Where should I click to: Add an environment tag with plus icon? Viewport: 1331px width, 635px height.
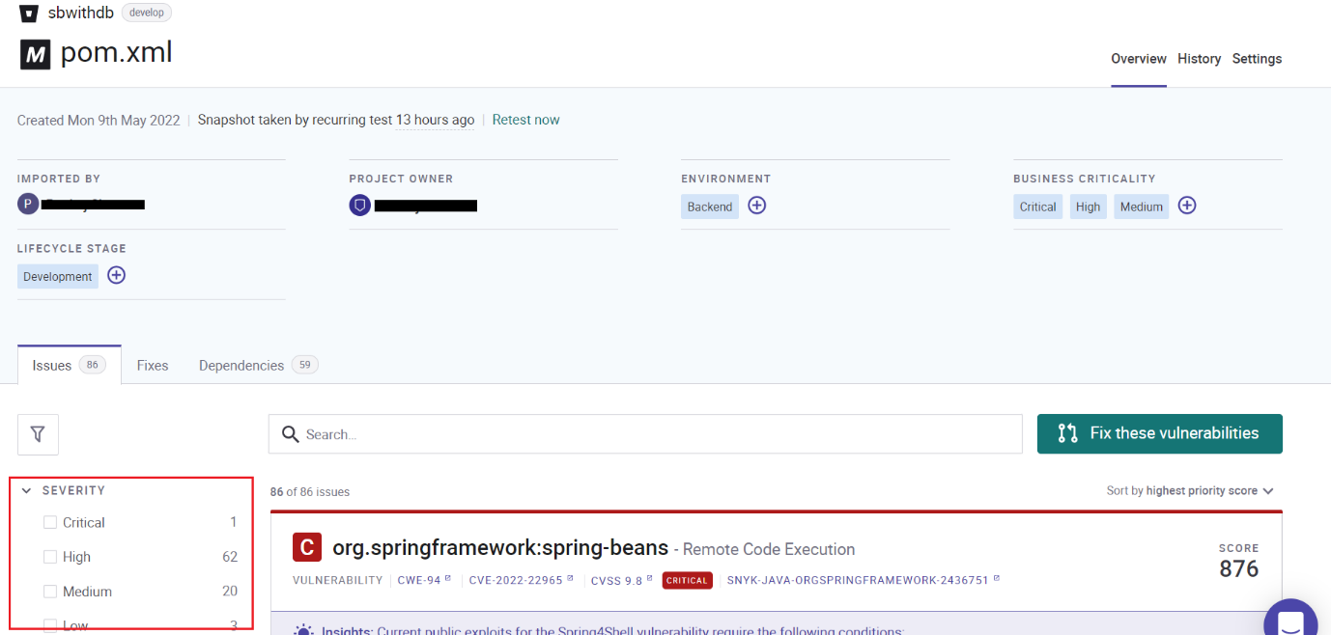tap(757, 206)
